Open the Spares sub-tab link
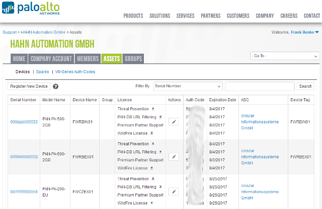 [x=42, y=72]
